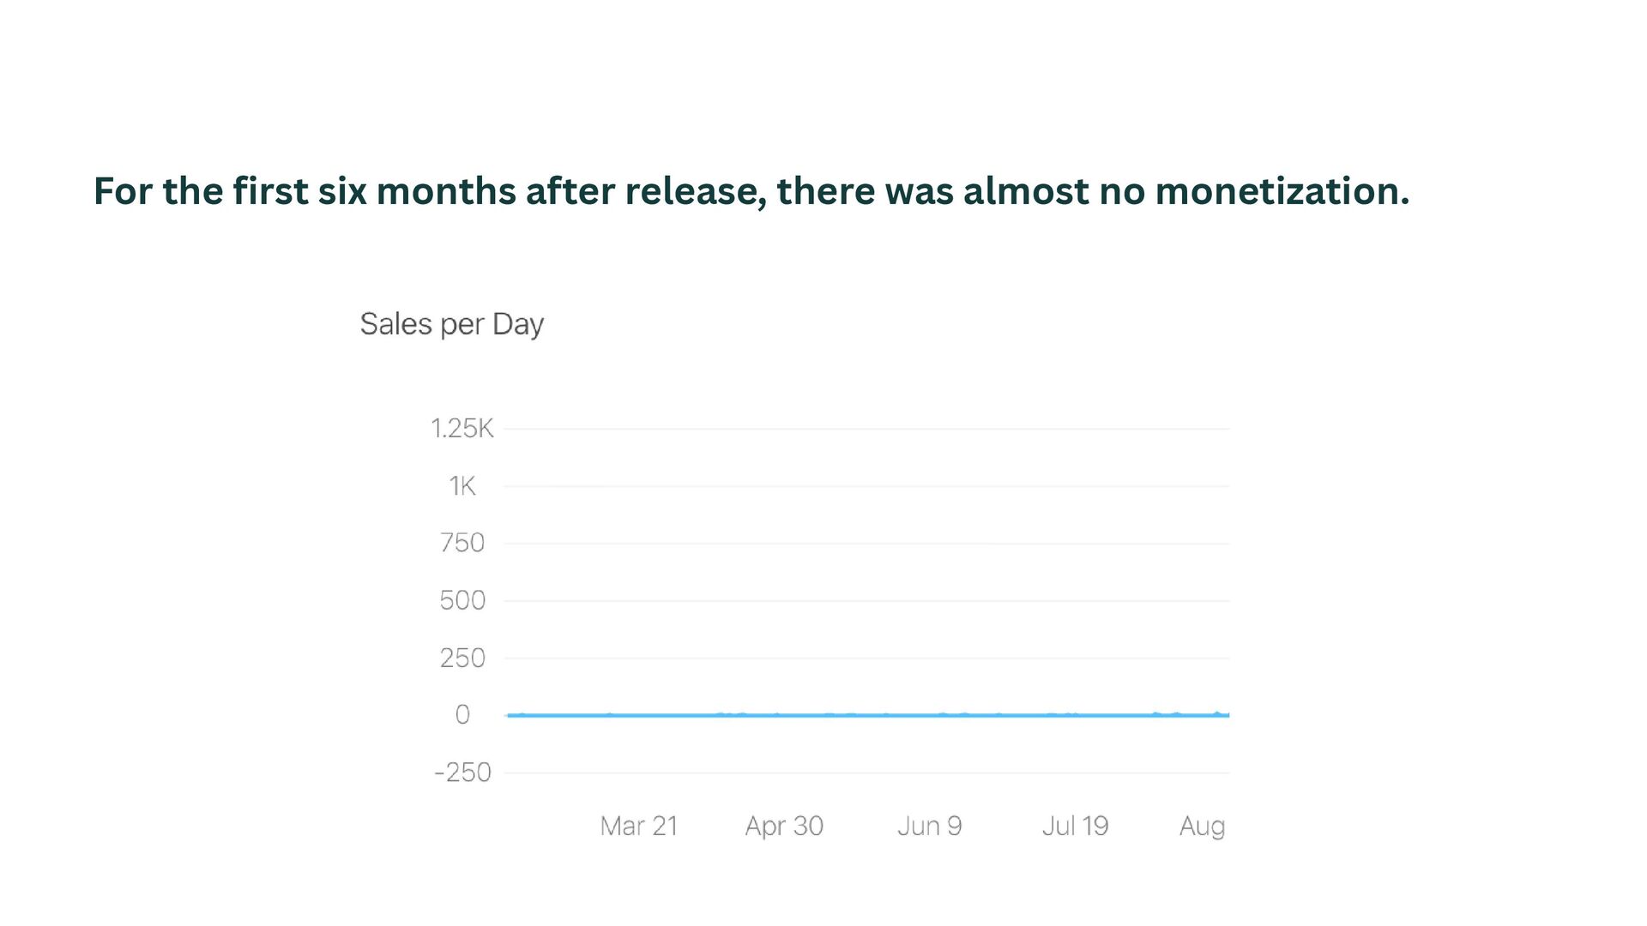This screenshot has height=926, width=1647.
Task: Click the blue sales line above Jun 9
Action: point(929,715)
